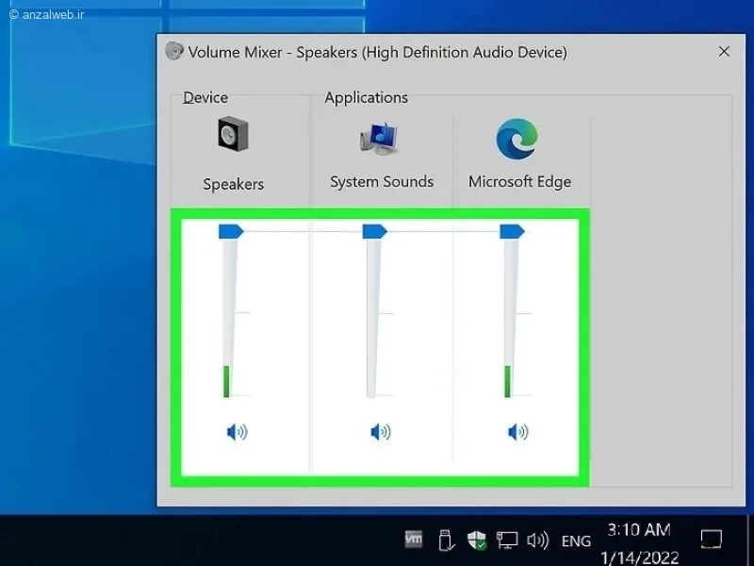Click the Microsoft Edge volume slider thumb
Image resolution: width=754 pixels, height=566 pixels.
tap(512, 231)
